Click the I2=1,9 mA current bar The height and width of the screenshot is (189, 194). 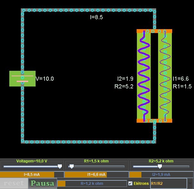tap(161, 175)
